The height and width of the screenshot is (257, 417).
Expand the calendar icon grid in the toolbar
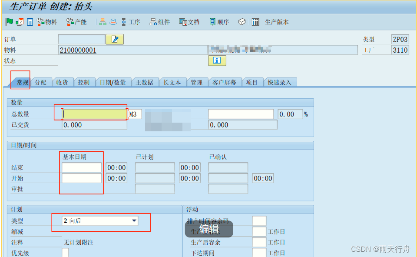pyautogui.click(x=29, y=22)
